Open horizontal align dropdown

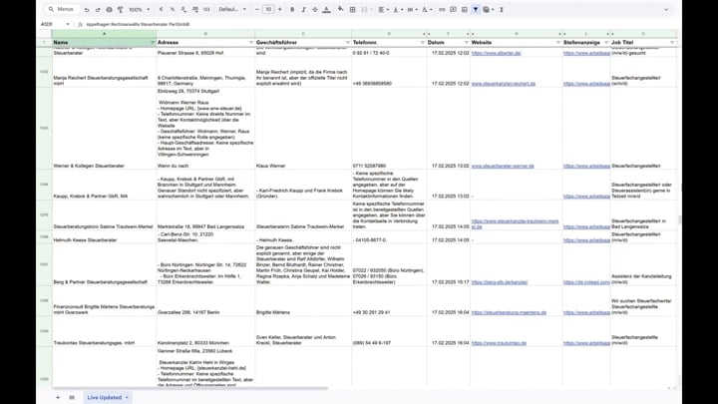383,10
